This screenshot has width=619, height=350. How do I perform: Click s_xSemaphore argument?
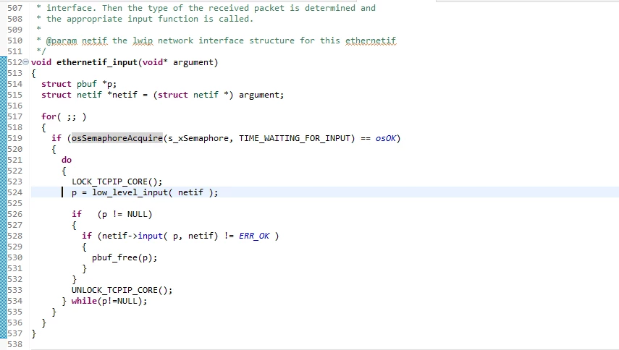[x=198, y=138]
